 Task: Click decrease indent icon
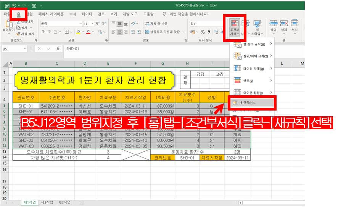tap(134, 32)
